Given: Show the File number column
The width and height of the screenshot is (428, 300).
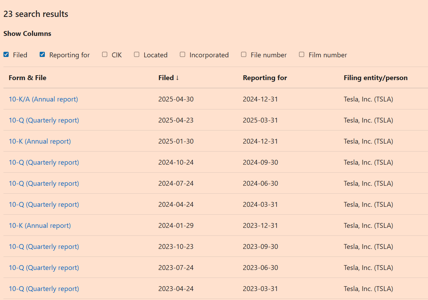Looking at the screenshot, I should click(244, 55).
